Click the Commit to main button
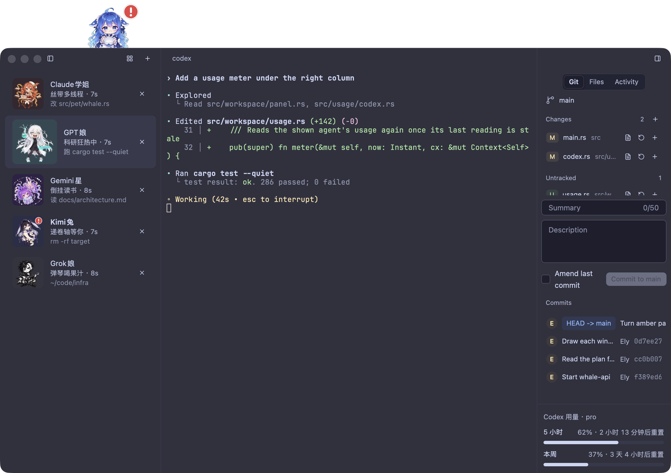The height and width of the screenshot is (473, 671). [x=636, y=279]
